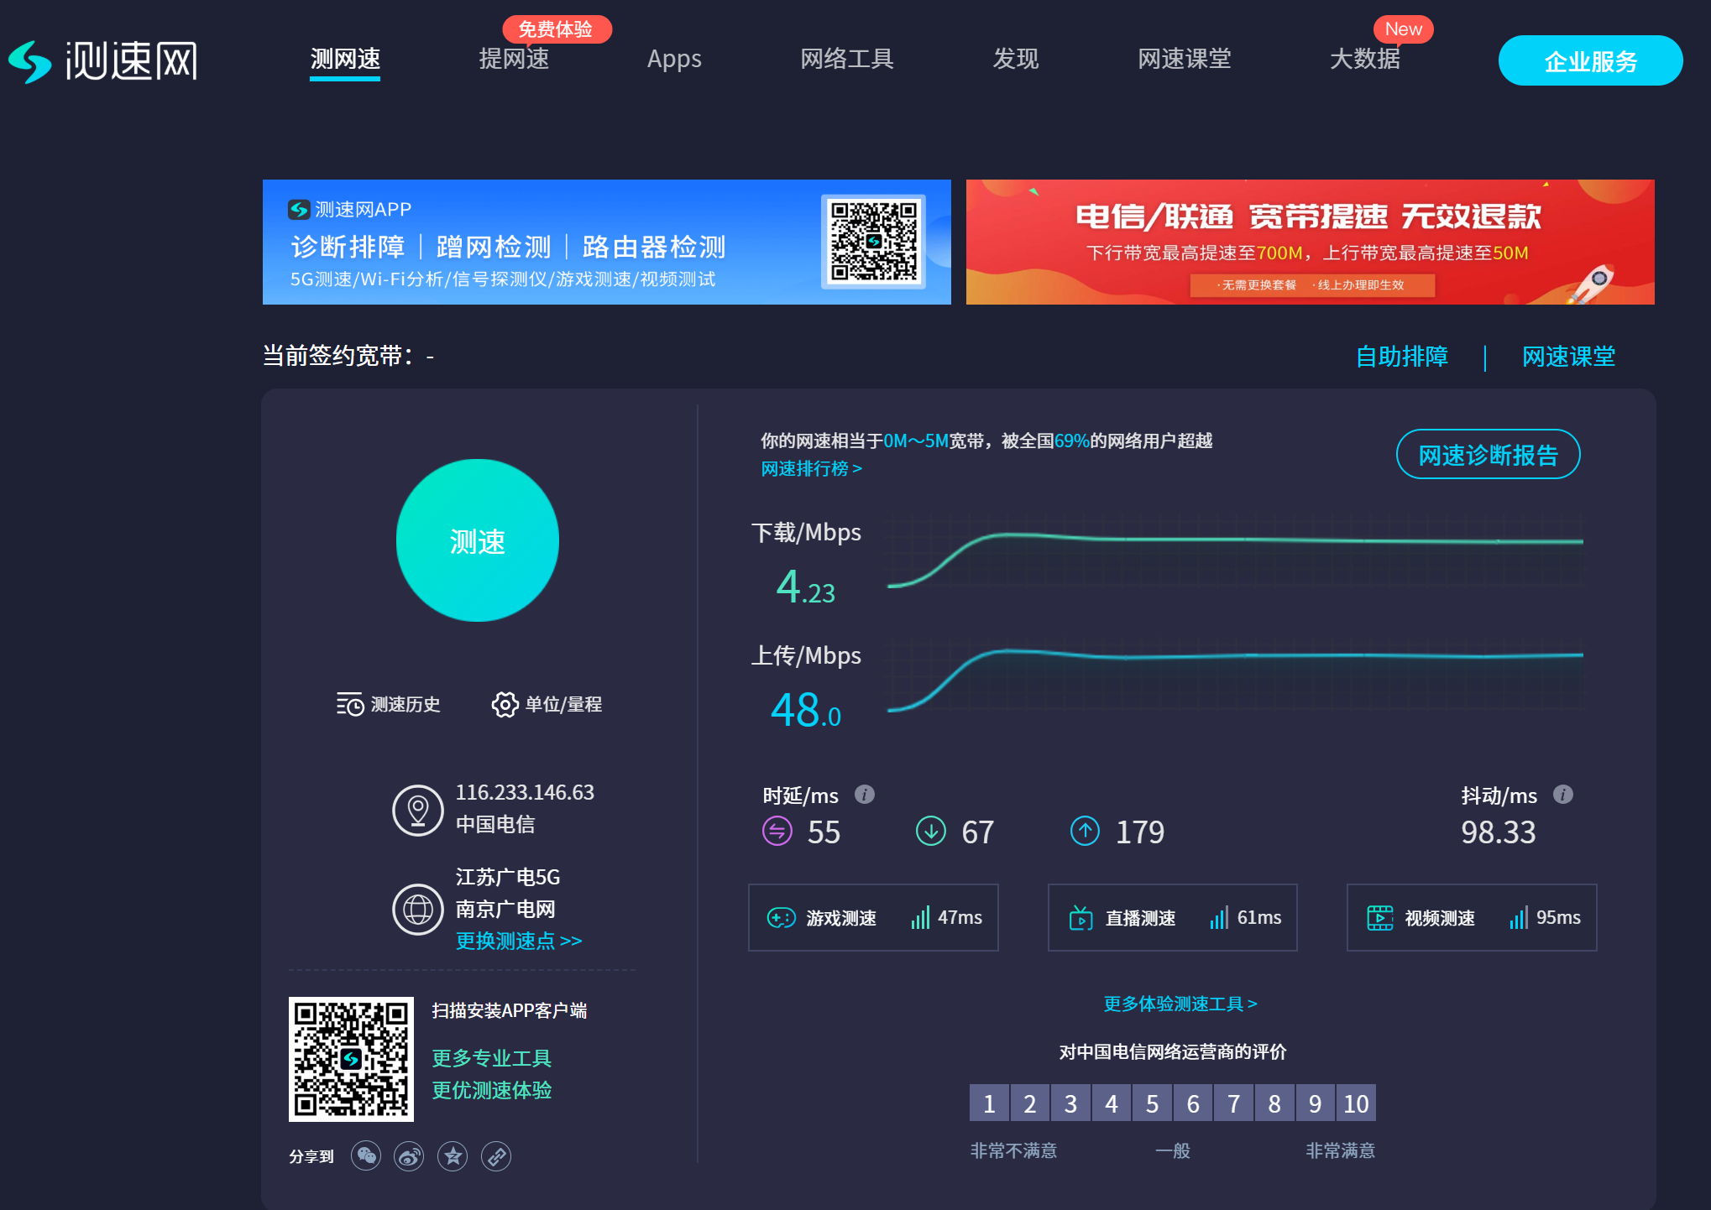Rate China Telecom score 5
The image size is (1711, 1210).
(1152, 1103)
